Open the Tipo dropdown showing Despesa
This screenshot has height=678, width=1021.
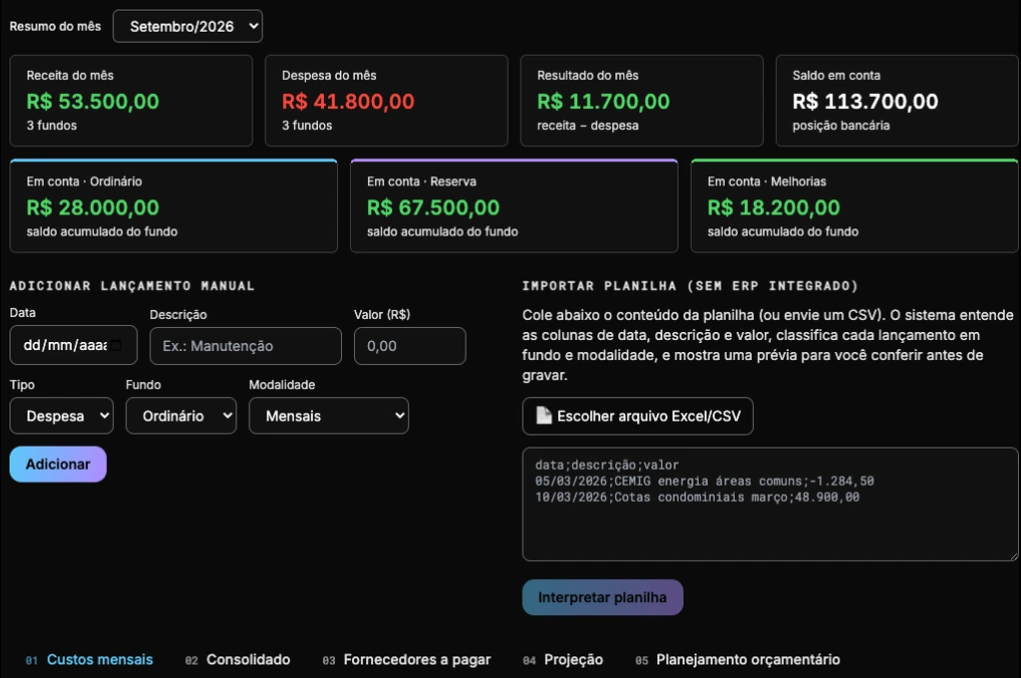[x=61, y=416]
